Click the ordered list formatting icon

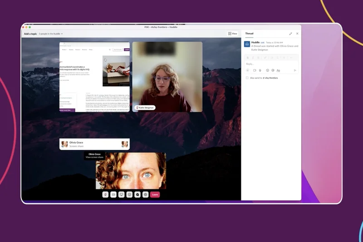[272, 58]
